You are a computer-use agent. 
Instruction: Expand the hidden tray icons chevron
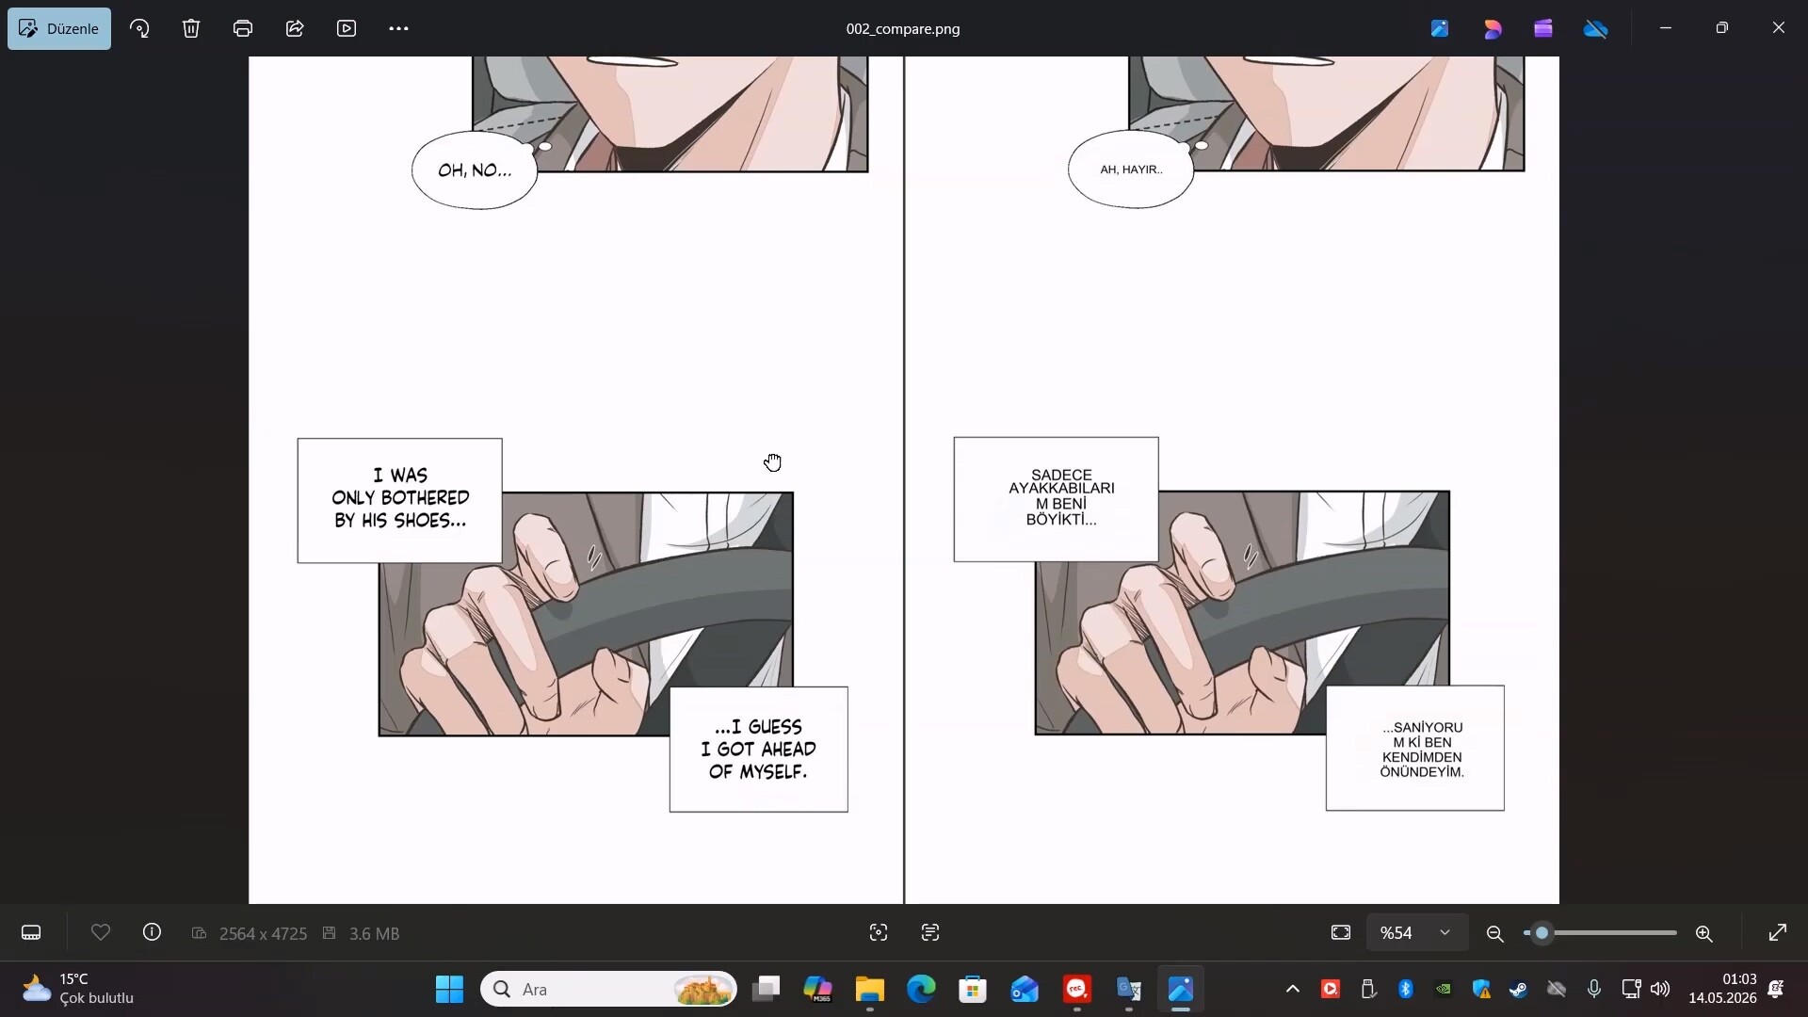pos(1293,989)
